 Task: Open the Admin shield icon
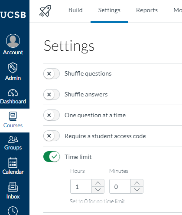click(13, 68)
